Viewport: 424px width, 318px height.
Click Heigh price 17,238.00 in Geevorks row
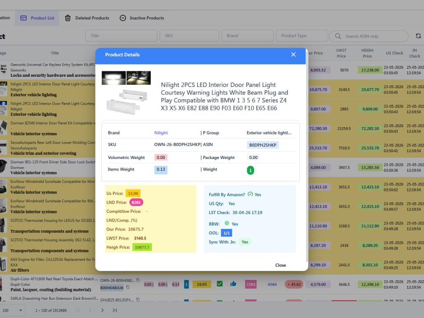(x=370, y=70)
